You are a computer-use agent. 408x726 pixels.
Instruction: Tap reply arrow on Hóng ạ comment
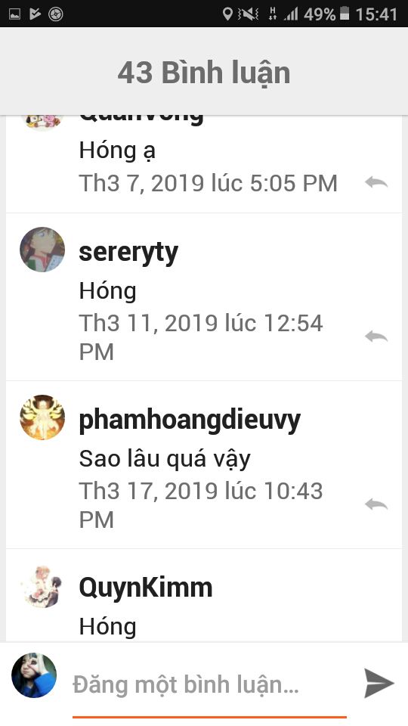tap(376, 182)
